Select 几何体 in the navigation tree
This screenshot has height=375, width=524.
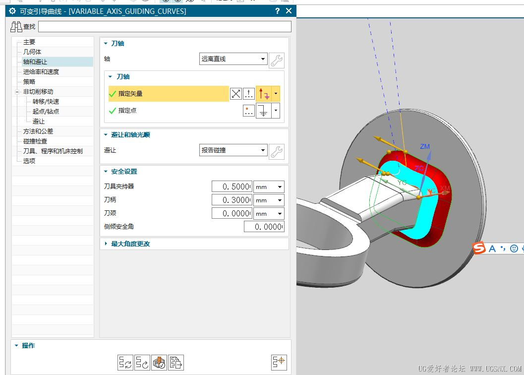click(32, 52)
